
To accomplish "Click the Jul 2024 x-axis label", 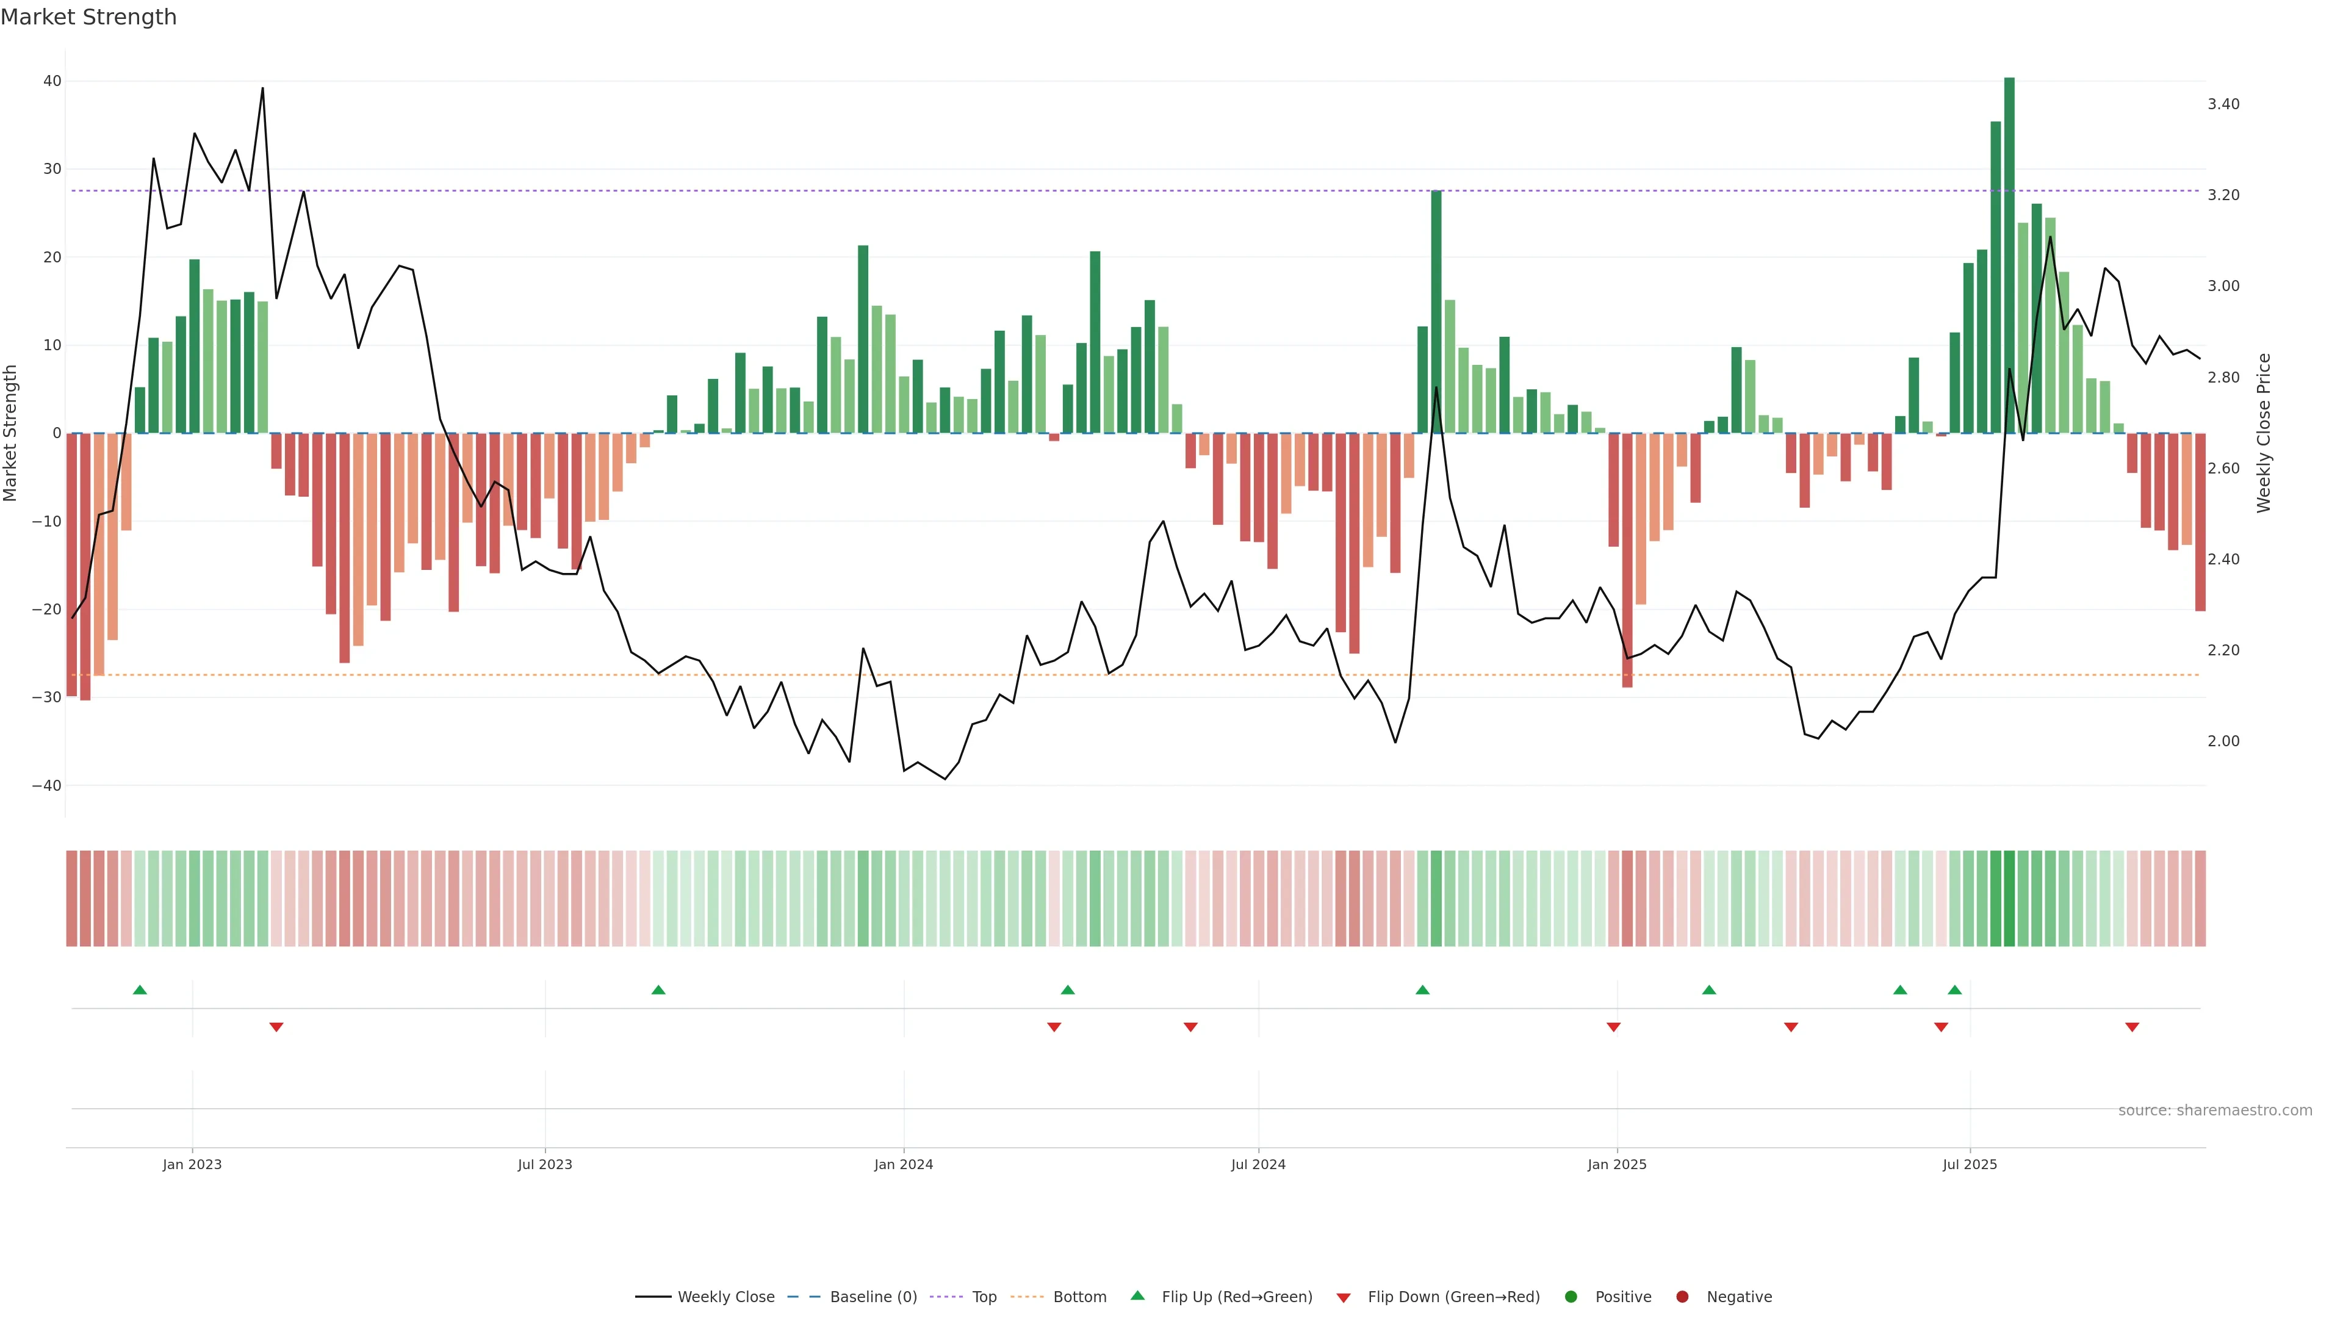I will pos(1258,1164).
